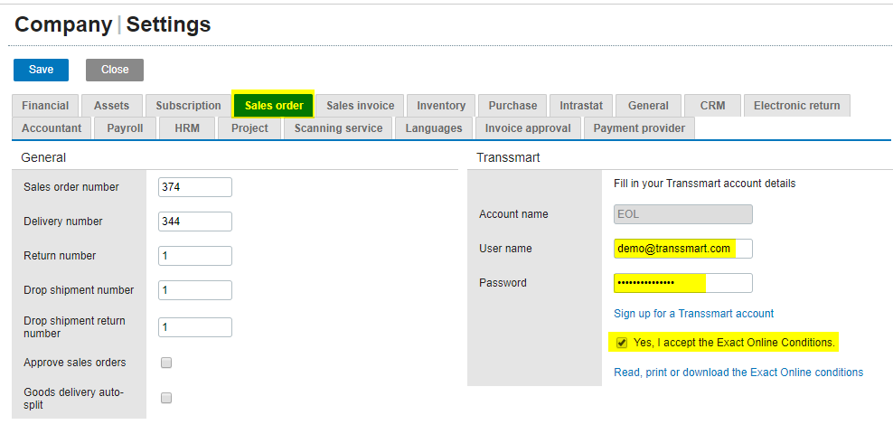
Task: Open the Sales invoice tab
Action: 360,106
